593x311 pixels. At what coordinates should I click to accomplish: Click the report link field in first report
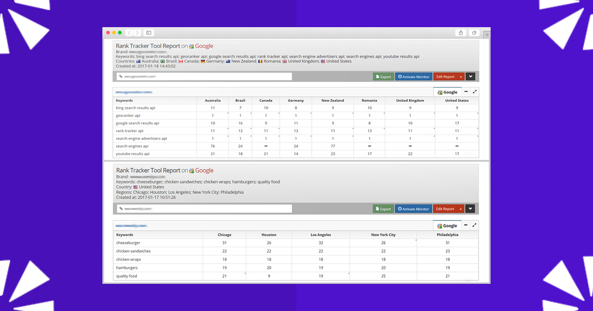pyautogui.click(x=204, y=77)
